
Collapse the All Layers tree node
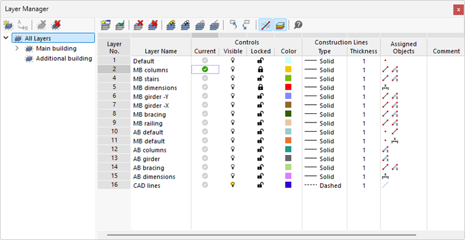[6, 38]
